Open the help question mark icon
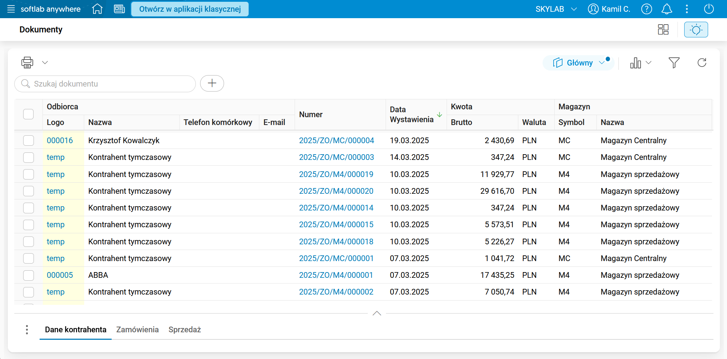The height and width of the screenshot is (359, 727). [646, 9]
